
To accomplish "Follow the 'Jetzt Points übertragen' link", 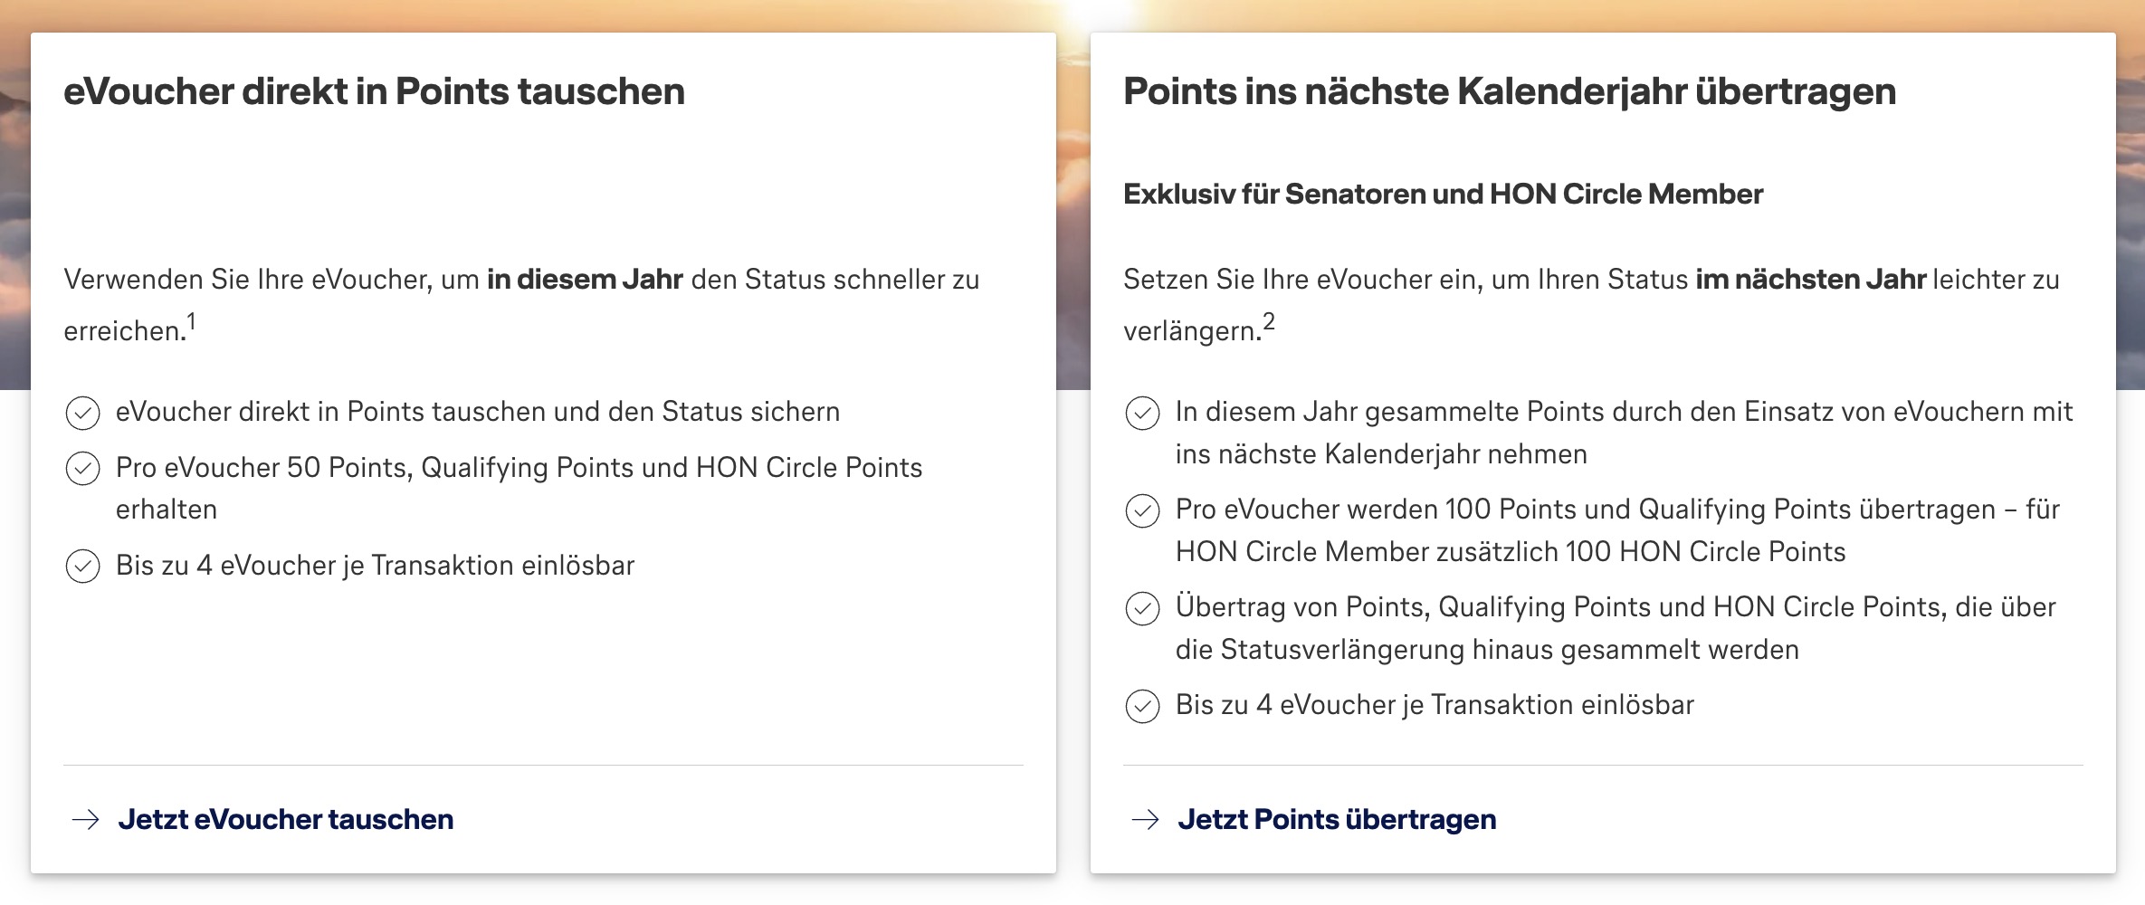I will tap(1337, 820).
